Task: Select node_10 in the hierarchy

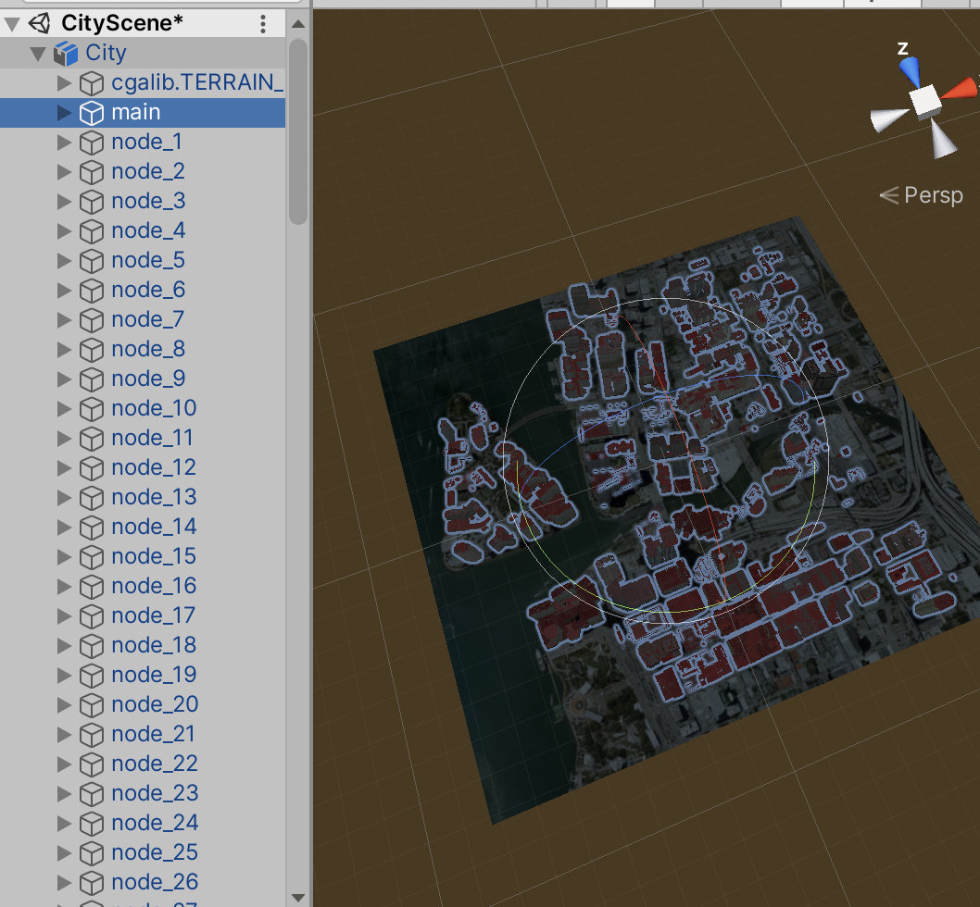Action: pos(154,408)
